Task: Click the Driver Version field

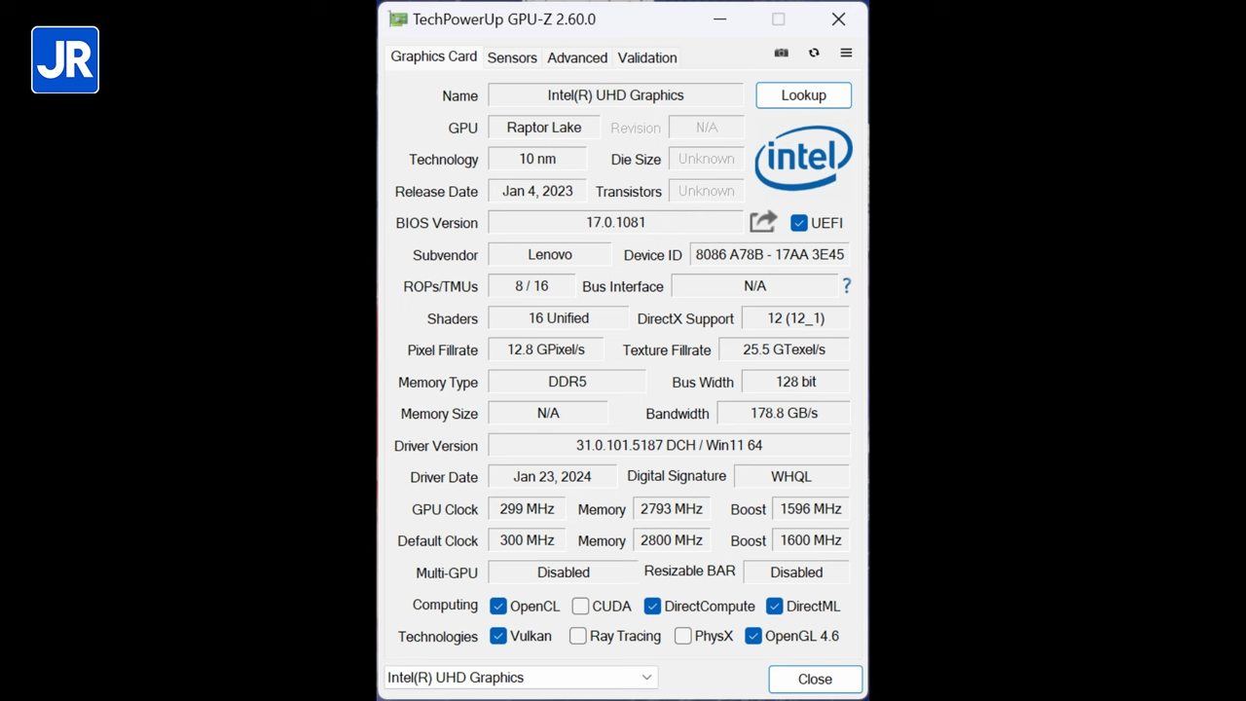Action: (669, 445)
